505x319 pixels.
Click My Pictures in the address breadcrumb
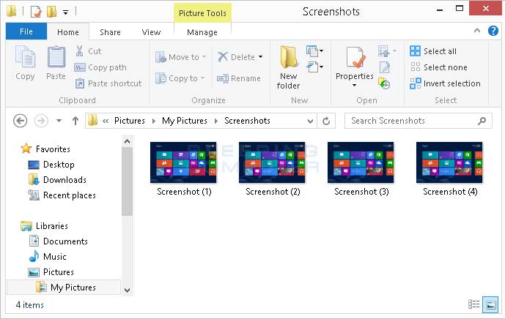point(185,121)
